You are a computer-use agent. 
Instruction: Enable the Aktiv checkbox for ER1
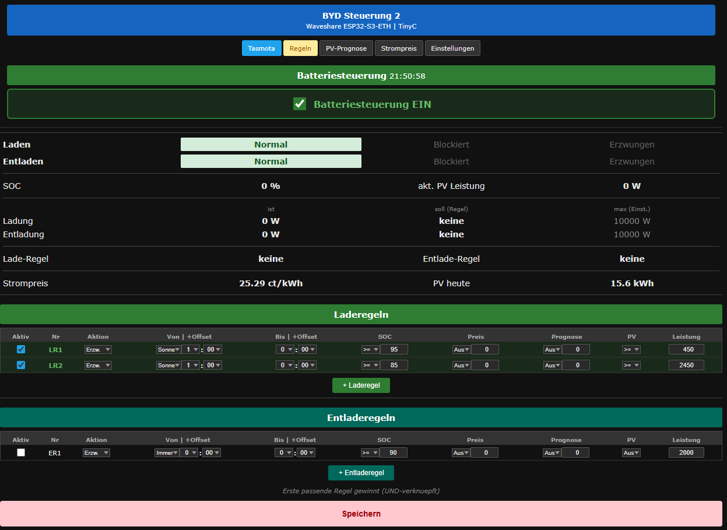(21, 452)
